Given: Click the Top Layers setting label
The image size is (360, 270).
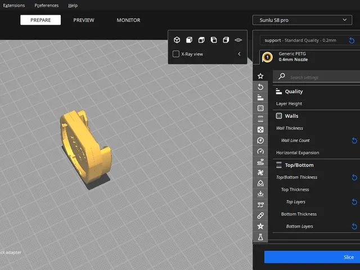Looking at the screenshot, I should click(296, 202).
